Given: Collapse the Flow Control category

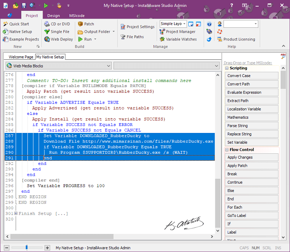Looking at the screenshot, I should [227, 150].
